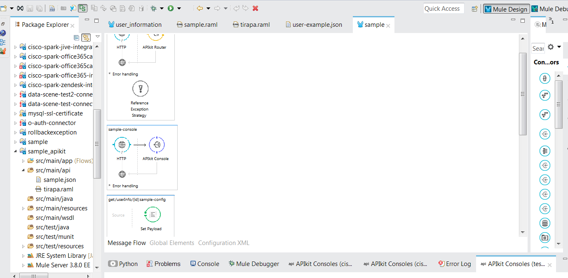Click the Reference Exception Strategy component
This screenshot has width=568, height=278.
(x=140, y=99)
